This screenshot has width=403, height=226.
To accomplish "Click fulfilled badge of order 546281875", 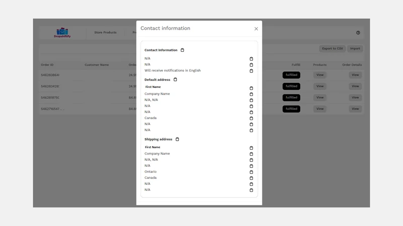I will (x=291, y=97).
